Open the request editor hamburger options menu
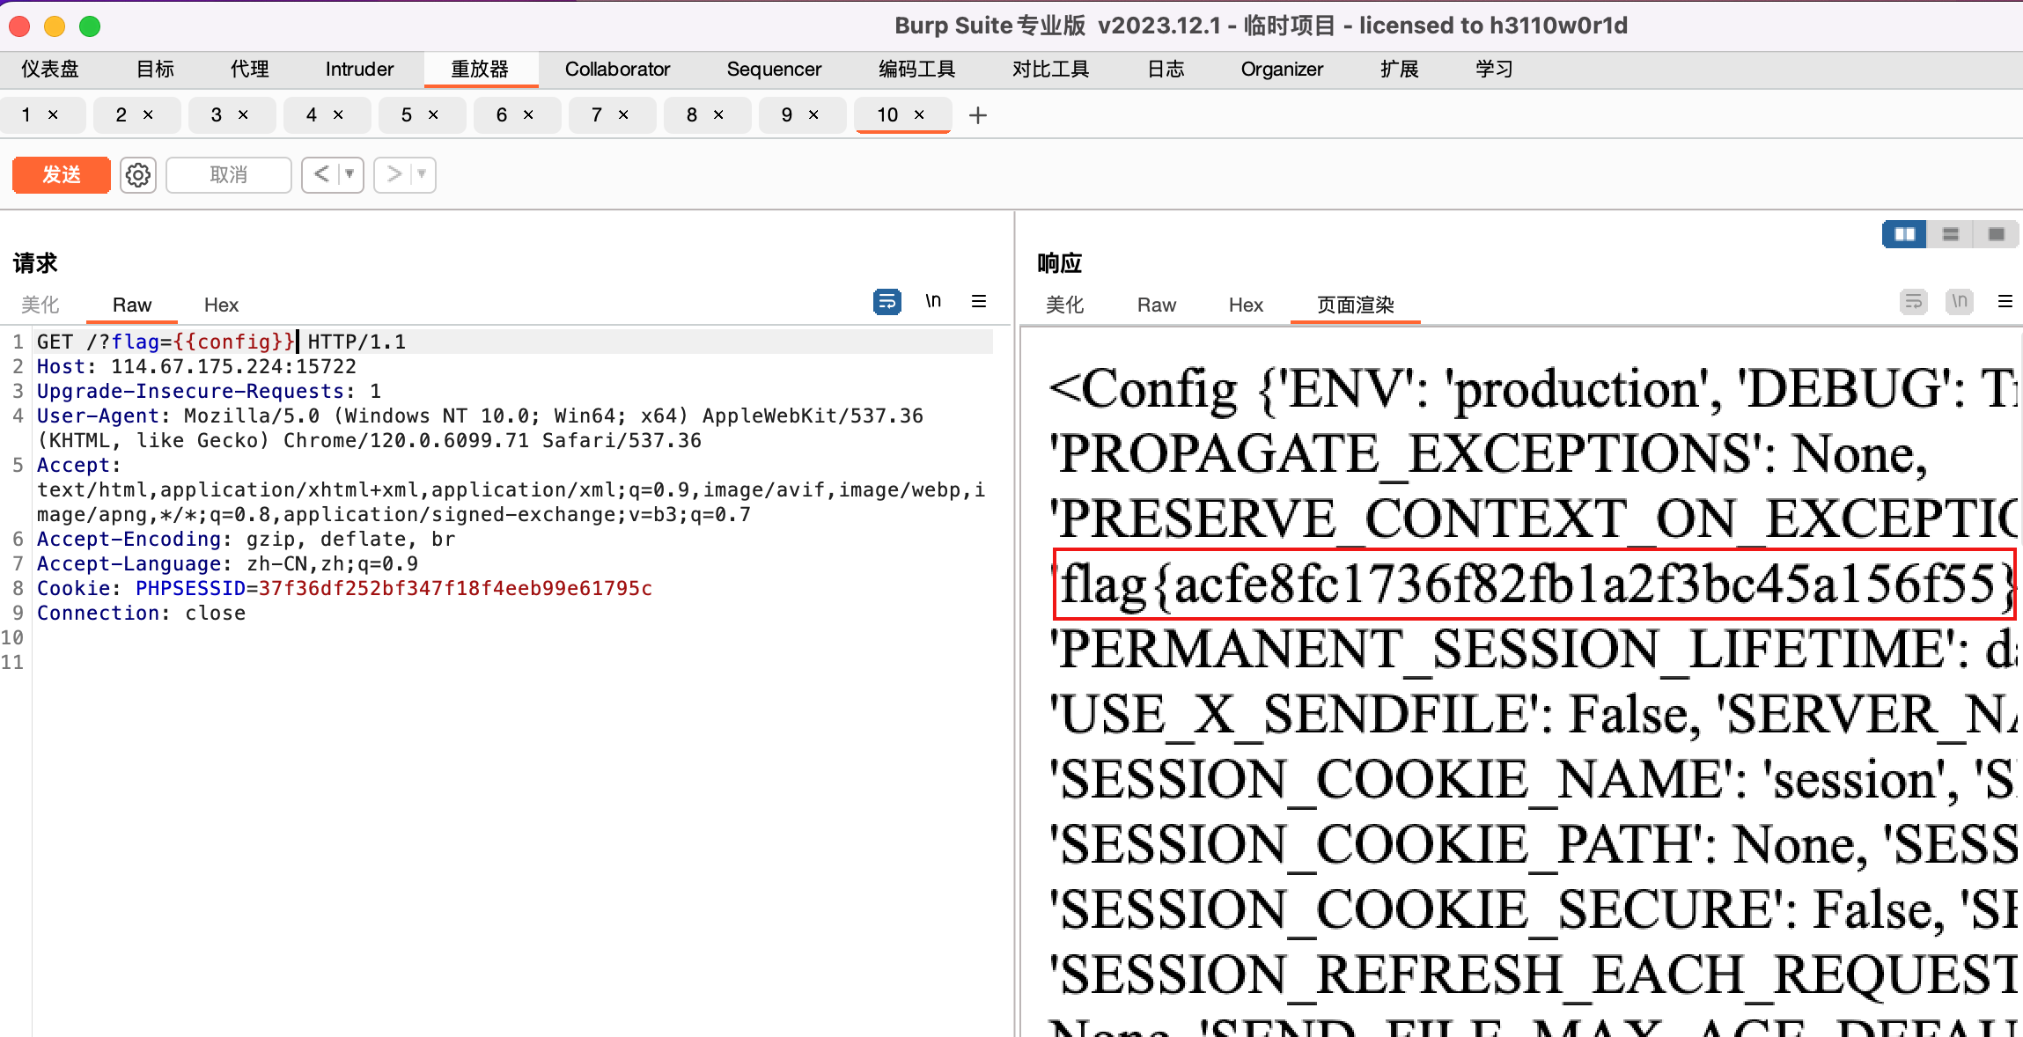Viewport: 2023px width, 1037px height. click(x=980, y=301)
